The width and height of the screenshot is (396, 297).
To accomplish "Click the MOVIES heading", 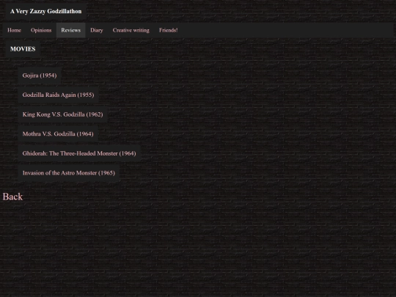I will (23, 49).
